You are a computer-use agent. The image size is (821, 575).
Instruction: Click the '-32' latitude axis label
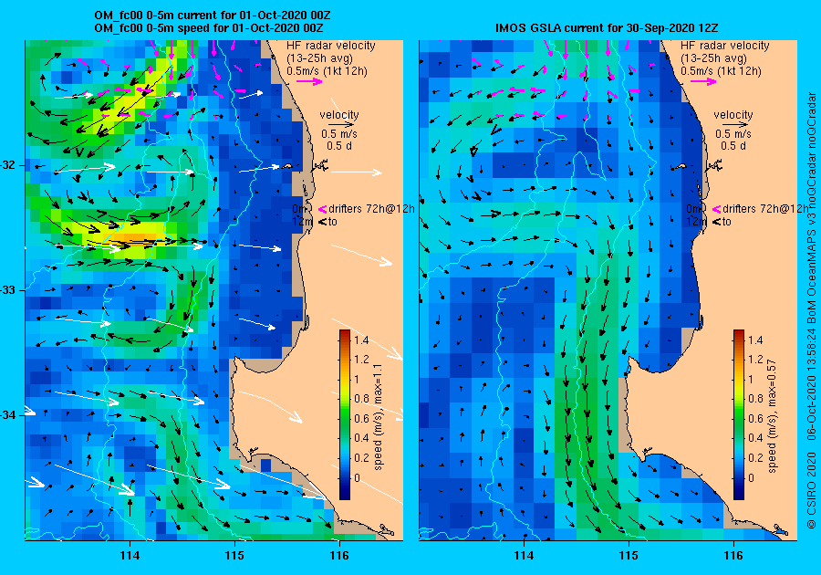pos(9,165)
